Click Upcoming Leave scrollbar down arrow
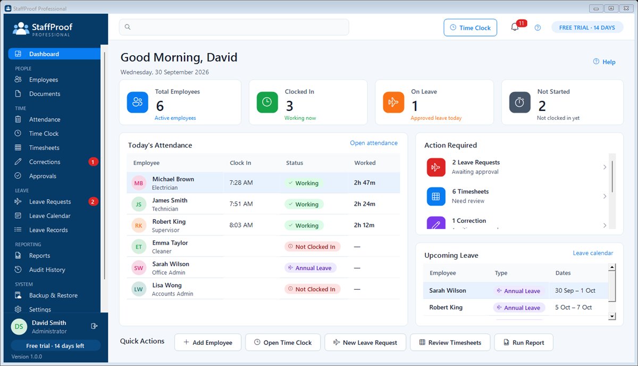Image resolution: width=638 pixels, height=366 pixels. pos(612,317)
